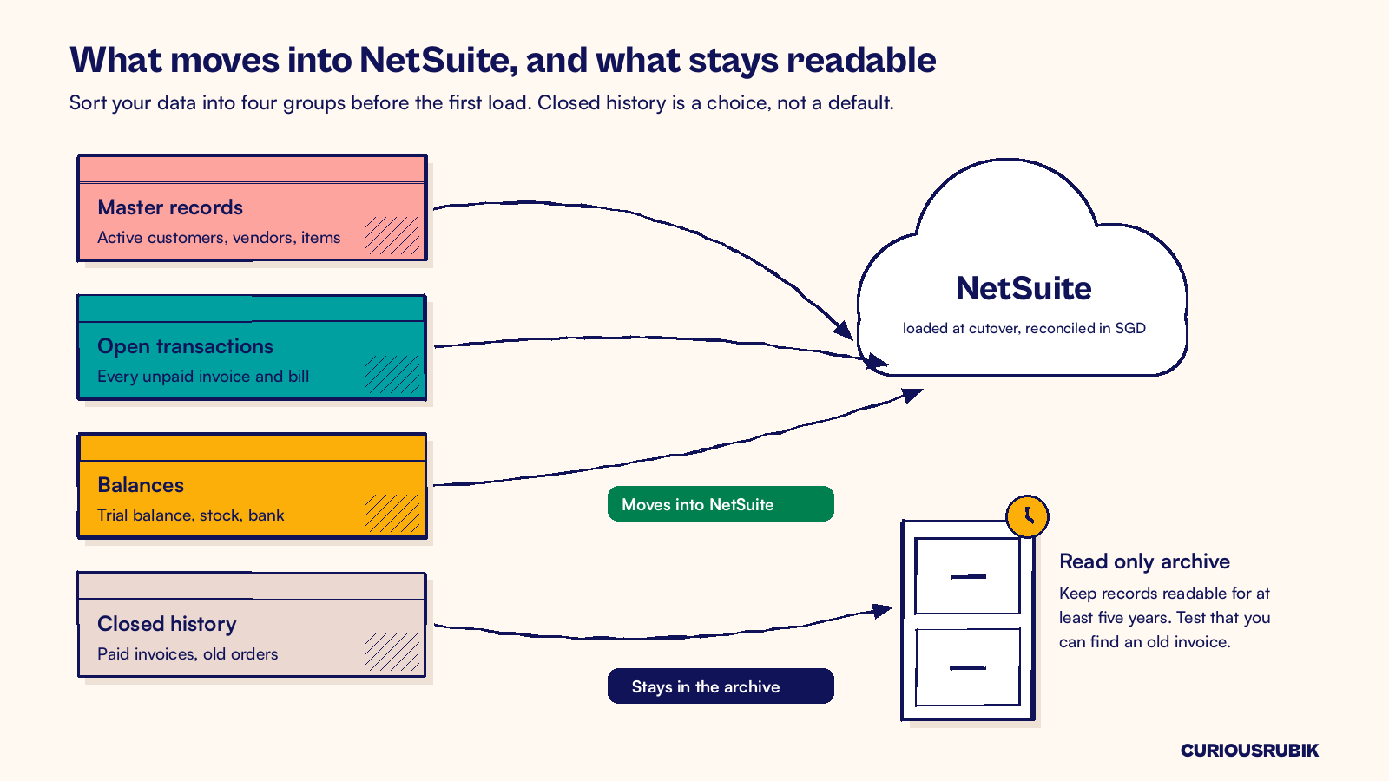Click the Stays in the archive label
The image size is (1389, 781).
tap(721, 686)
